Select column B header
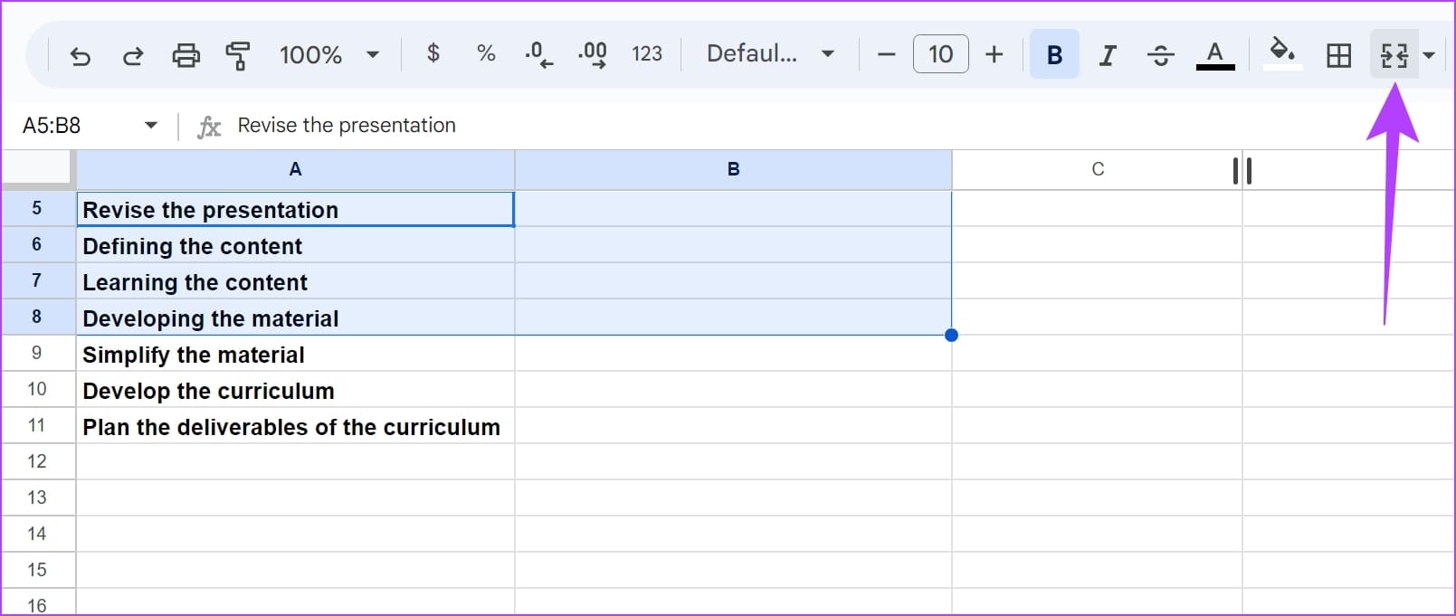This screenshot has width=1456, height=616. click(733, 169)
